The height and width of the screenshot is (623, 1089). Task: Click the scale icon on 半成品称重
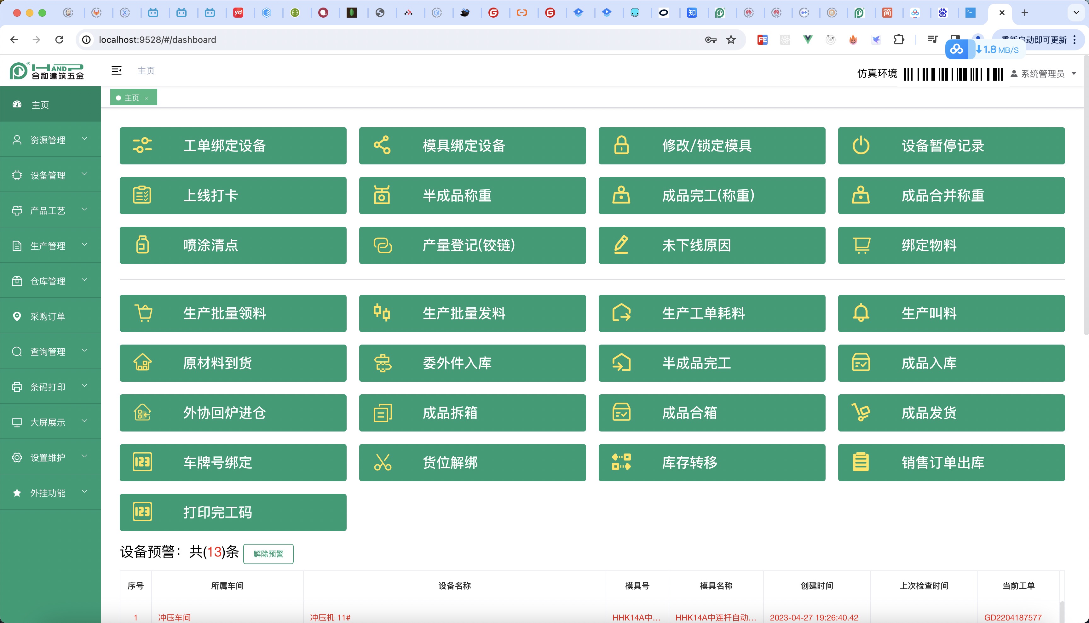382,195
